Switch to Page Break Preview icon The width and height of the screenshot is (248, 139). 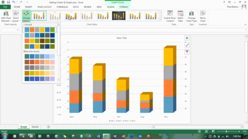tap(213, 131)
